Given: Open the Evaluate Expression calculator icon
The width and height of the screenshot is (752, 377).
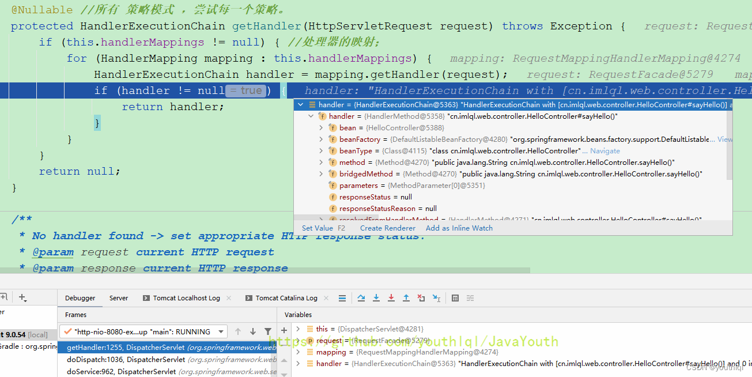Looking at the screenshot, I should tap(455, 298).
